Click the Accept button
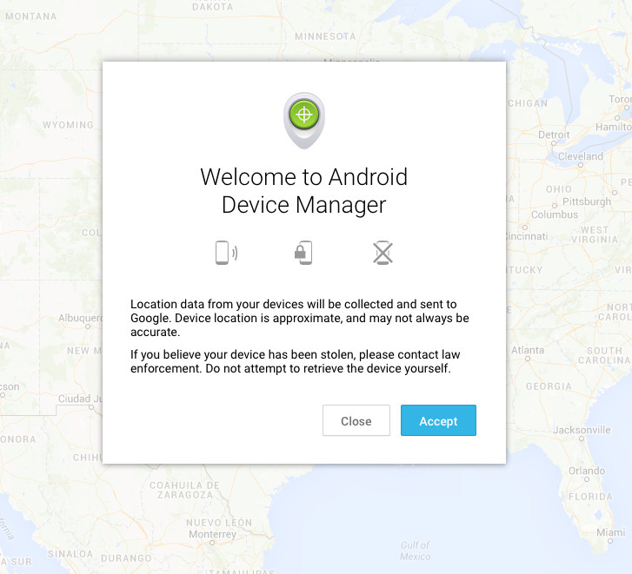The image size is (632, 574). pos(438,420)
